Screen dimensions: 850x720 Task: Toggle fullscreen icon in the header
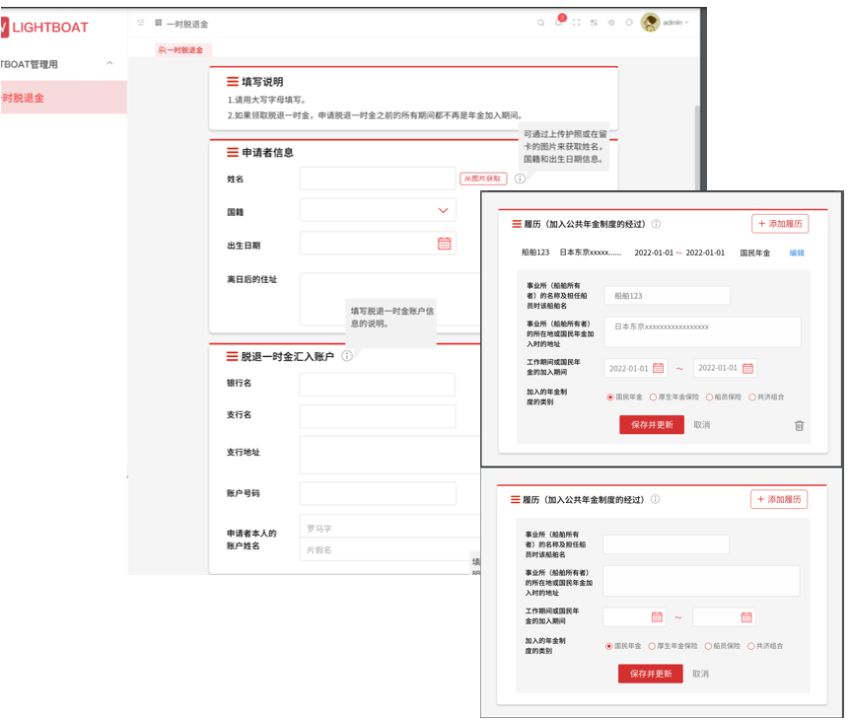point(576,23)
